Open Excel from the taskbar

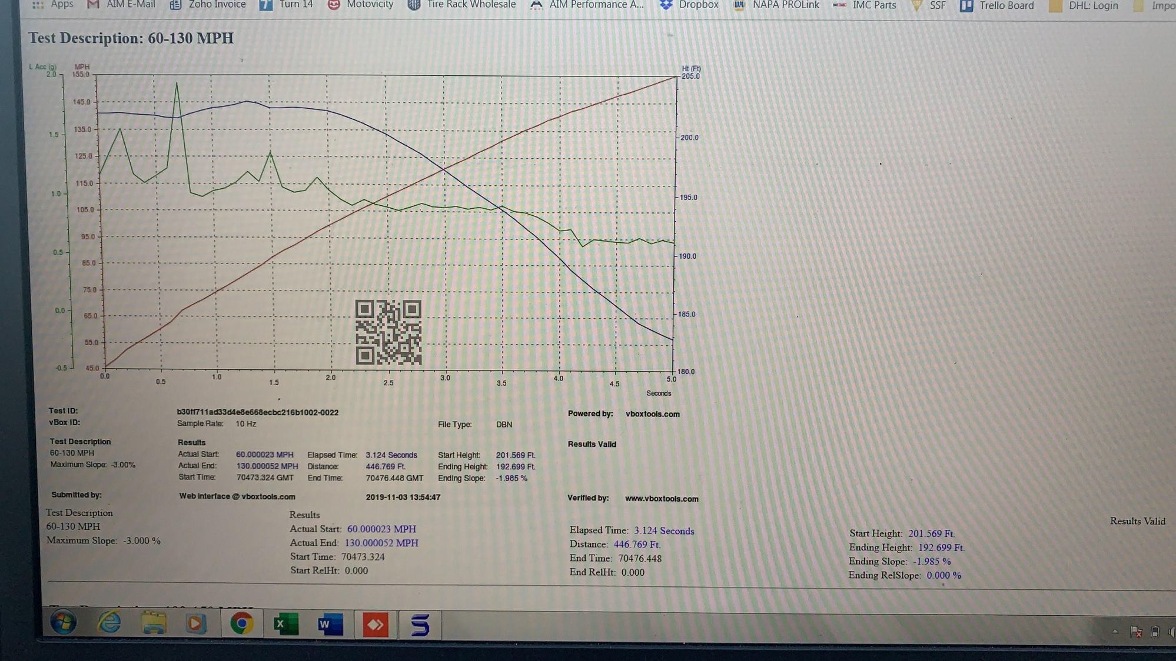coord(286,624)
